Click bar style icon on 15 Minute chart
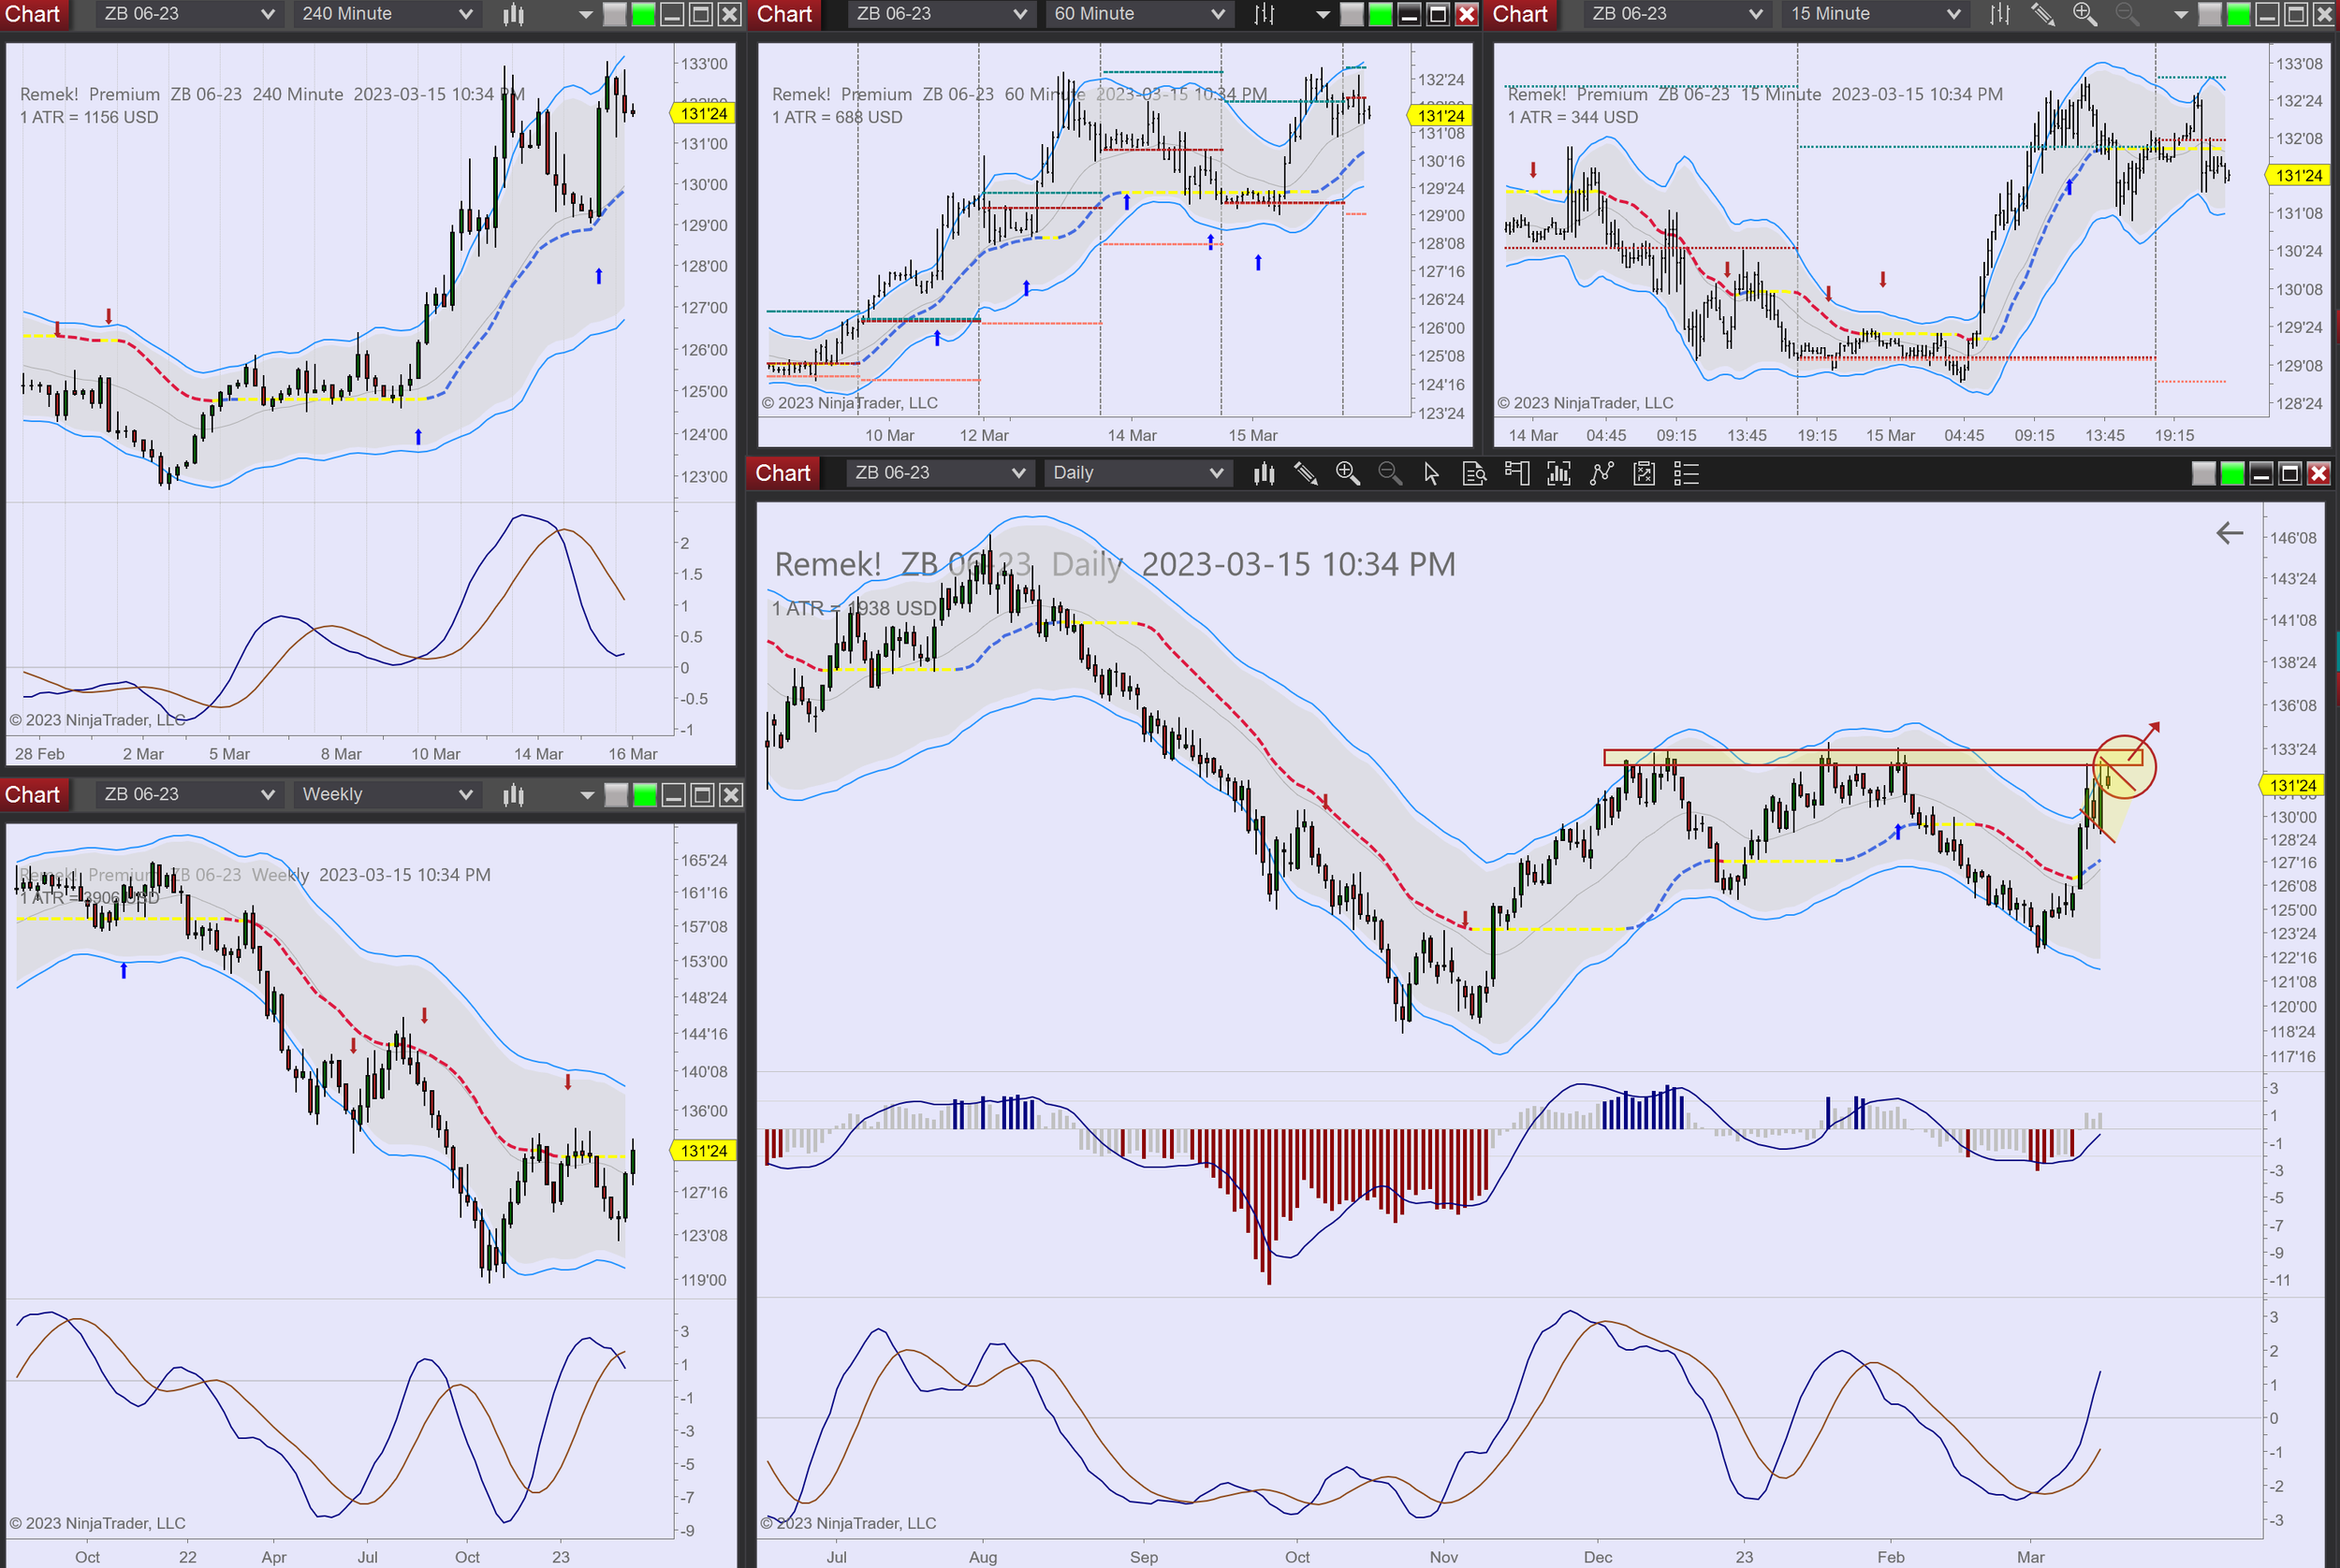2340x1568 pixels. [1999, 14]
